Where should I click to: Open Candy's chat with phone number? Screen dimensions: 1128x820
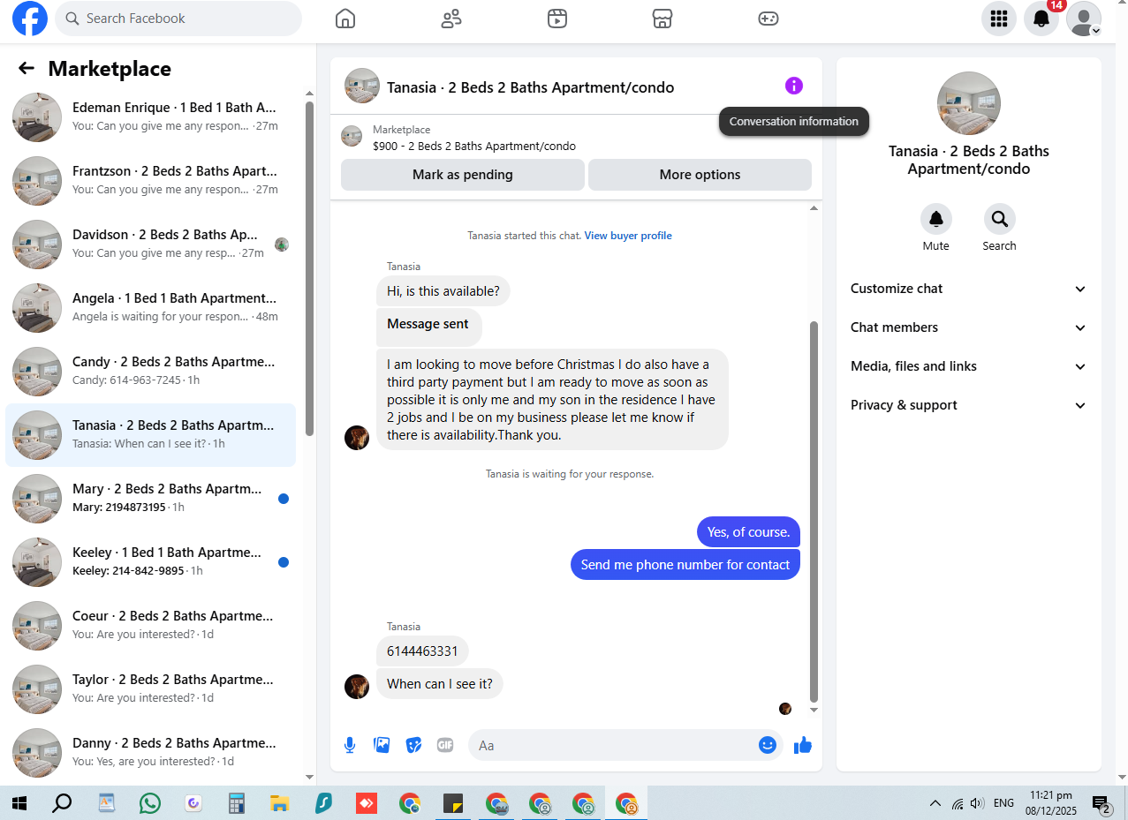(151, 372)
